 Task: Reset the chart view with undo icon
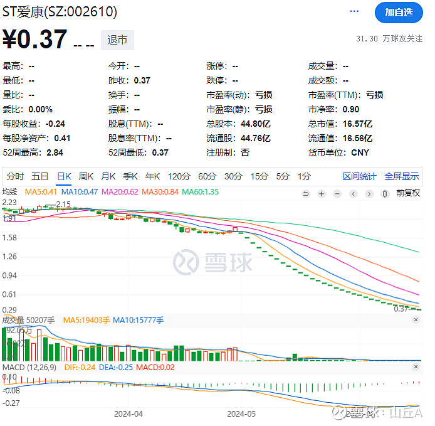pyautogui.click(x=306, y=194)
